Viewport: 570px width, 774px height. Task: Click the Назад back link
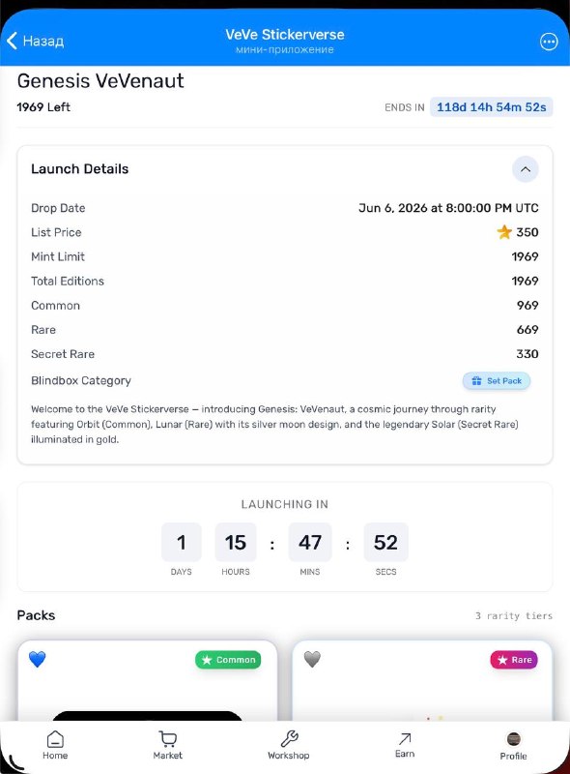pyautogui.click(x=43, y=41)
